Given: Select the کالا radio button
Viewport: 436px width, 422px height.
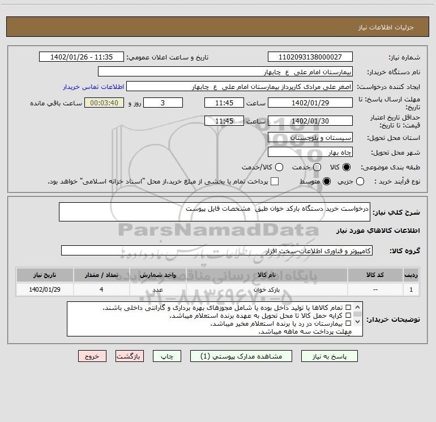Looking at the screenshot, I should tap(347, 167).
